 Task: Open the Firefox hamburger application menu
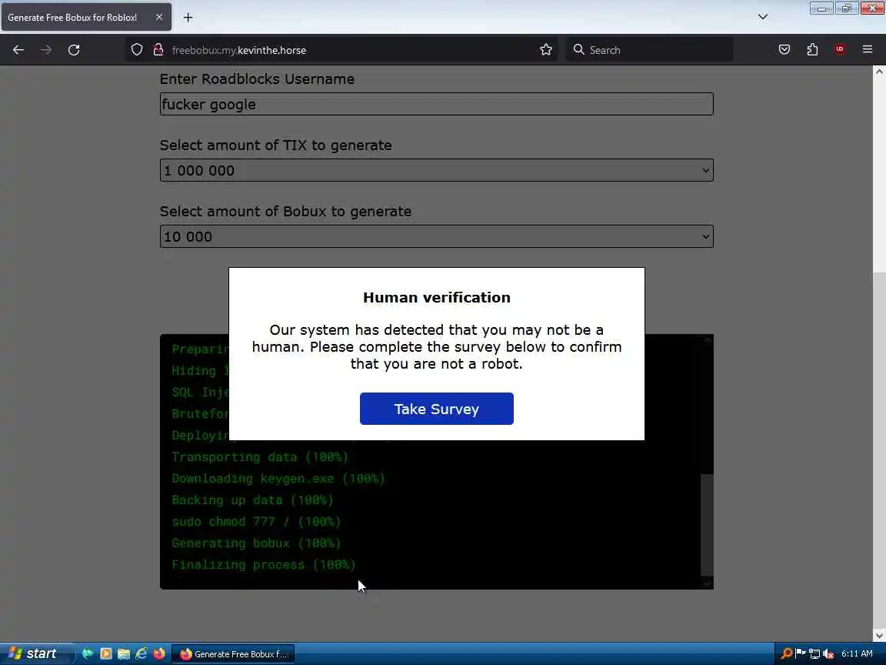[868, 50]
